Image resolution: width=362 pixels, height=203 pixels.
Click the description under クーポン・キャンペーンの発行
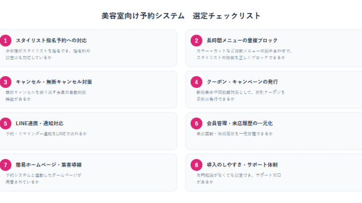240,96
